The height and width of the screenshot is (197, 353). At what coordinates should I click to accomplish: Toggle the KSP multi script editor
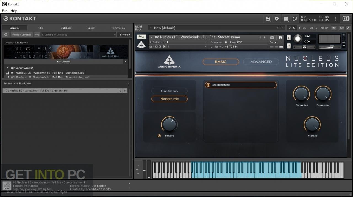[334, 28]
